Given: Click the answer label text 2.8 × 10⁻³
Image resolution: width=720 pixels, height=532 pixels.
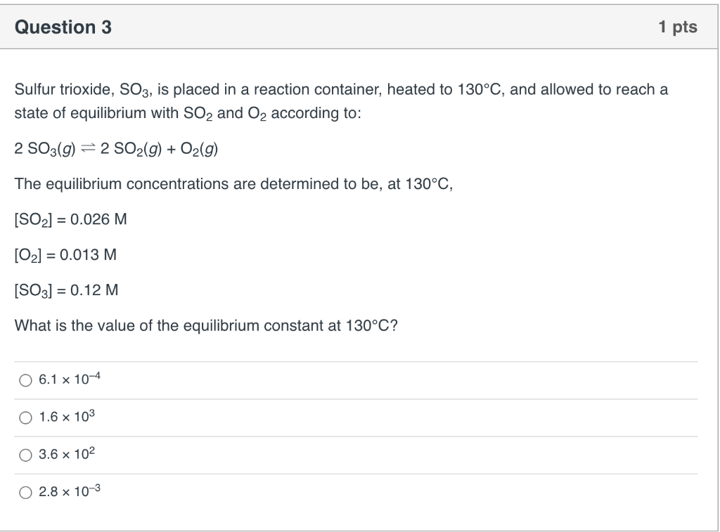Looking at the screenshot, I should click(x=70, y=491).
